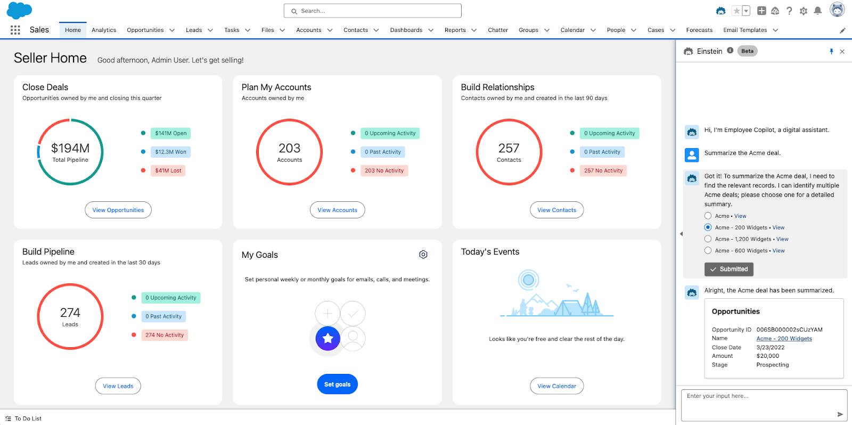Image resolution: width=852 pixels, height=425 pixels.
Task: Click View link beside 'Acme - 600 Widgets'
Action: pos(779,251)
